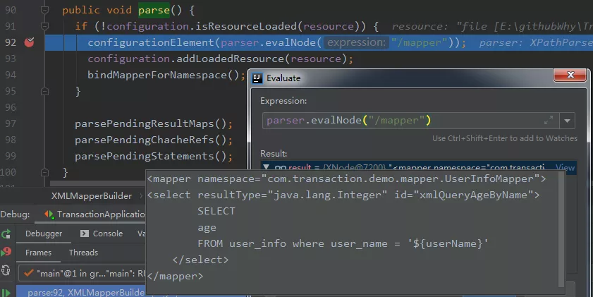
Task: Click the word age in the popup
Action: 207,228
